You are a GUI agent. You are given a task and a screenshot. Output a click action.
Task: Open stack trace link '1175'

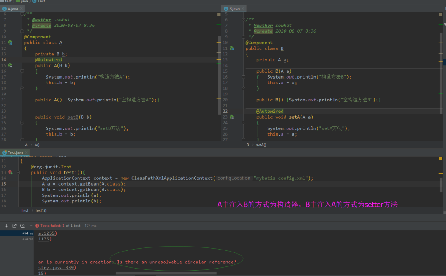click(44, 239)
